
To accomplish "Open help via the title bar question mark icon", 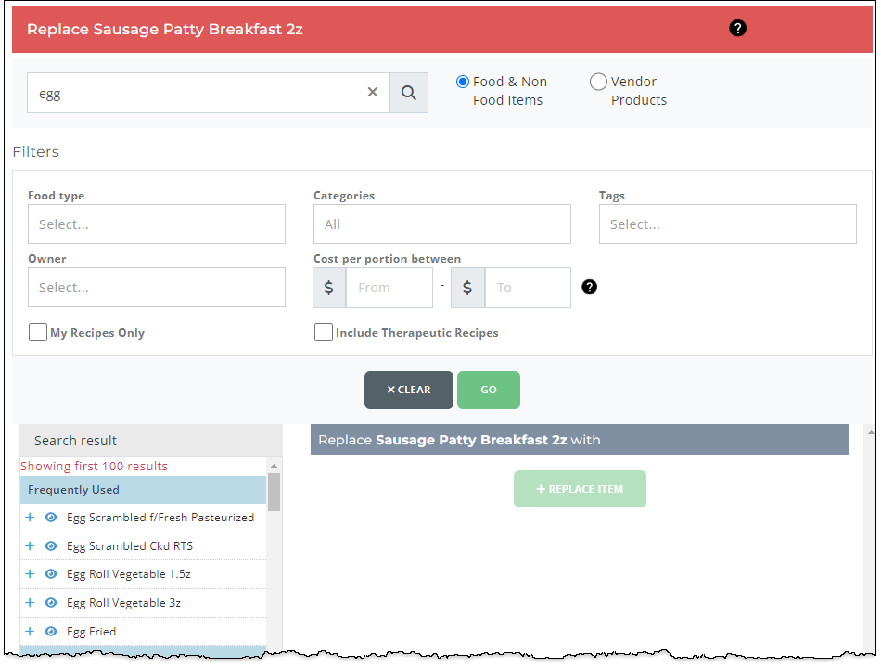I will point(737,29).
